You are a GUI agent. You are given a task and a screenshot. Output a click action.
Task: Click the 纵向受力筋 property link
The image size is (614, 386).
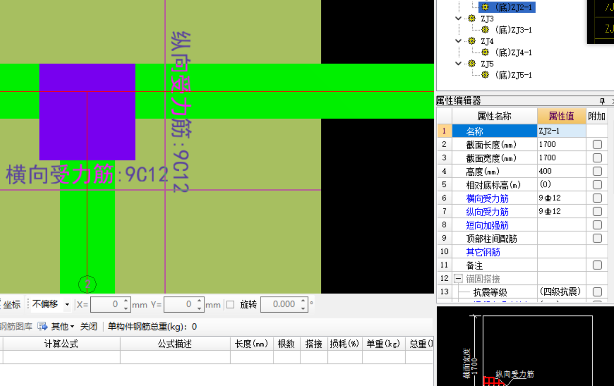(487, 212)
